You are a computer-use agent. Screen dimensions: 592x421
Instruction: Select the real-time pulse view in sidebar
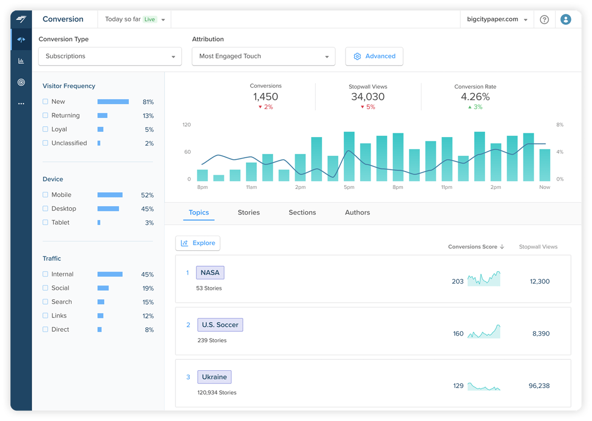tap(20, 39)
